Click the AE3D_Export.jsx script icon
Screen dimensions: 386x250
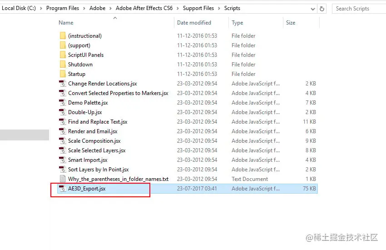point(63,189)
